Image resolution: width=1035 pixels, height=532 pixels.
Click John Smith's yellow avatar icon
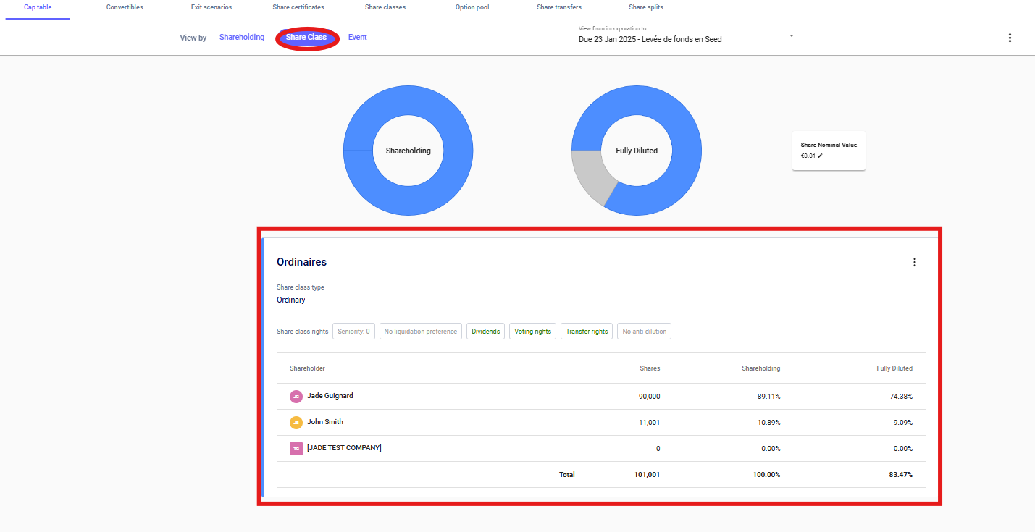pos(296,422)
